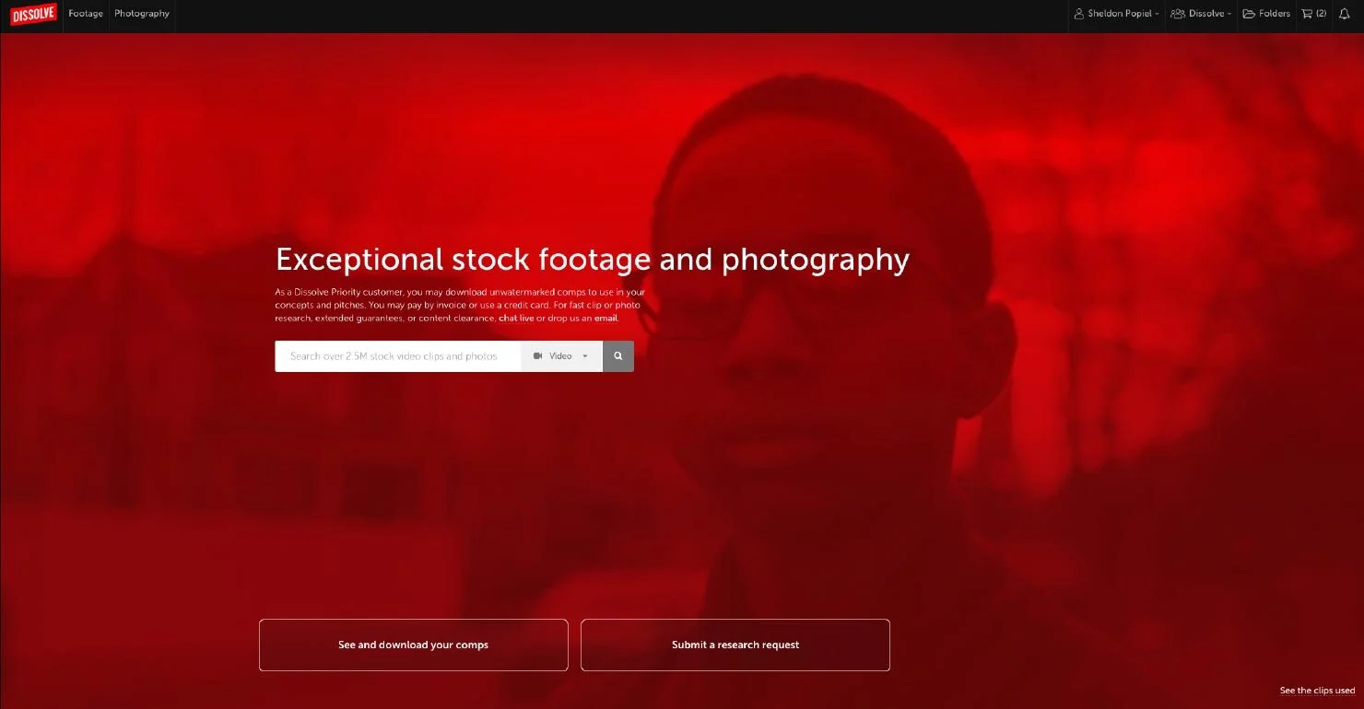Click the chat live link
Viewport: 1364px width, 709px height.
click(516, 319)
